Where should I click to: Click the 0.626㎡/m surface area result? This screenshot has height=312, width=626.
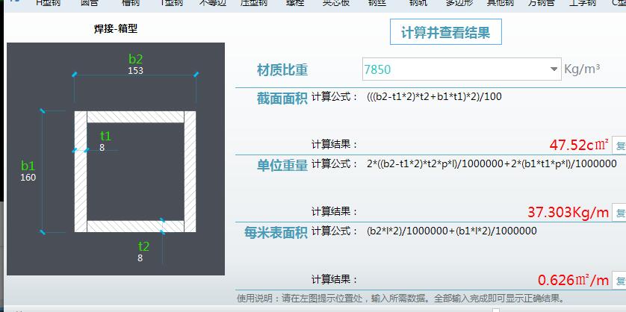573,280
